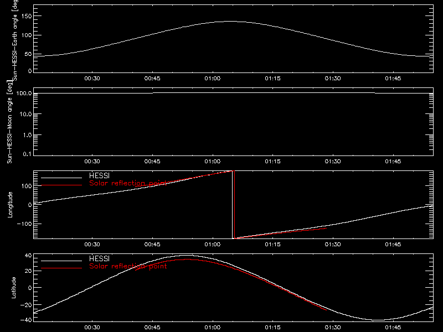Viewport: 443px width, 332px height.
Task: Click the 0 tick label on Longitude plot
Action: tap(30, 205)
